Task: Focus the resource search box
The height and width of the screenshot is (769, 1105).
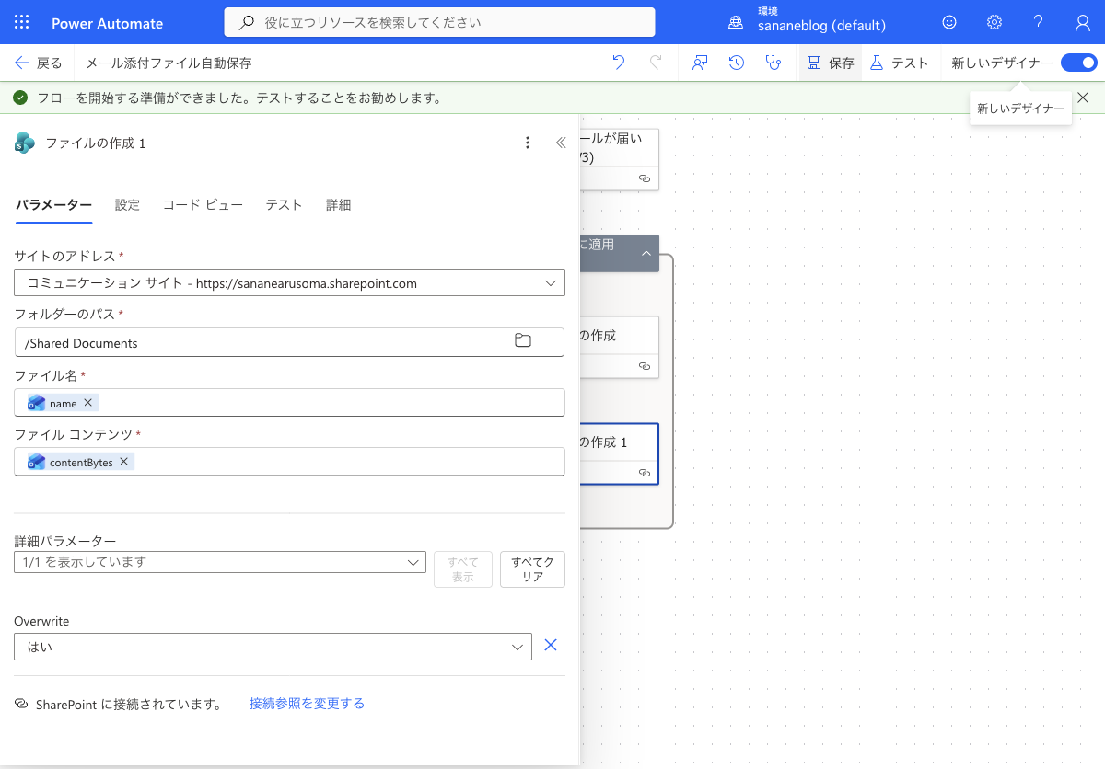Action: click(440, 22)
